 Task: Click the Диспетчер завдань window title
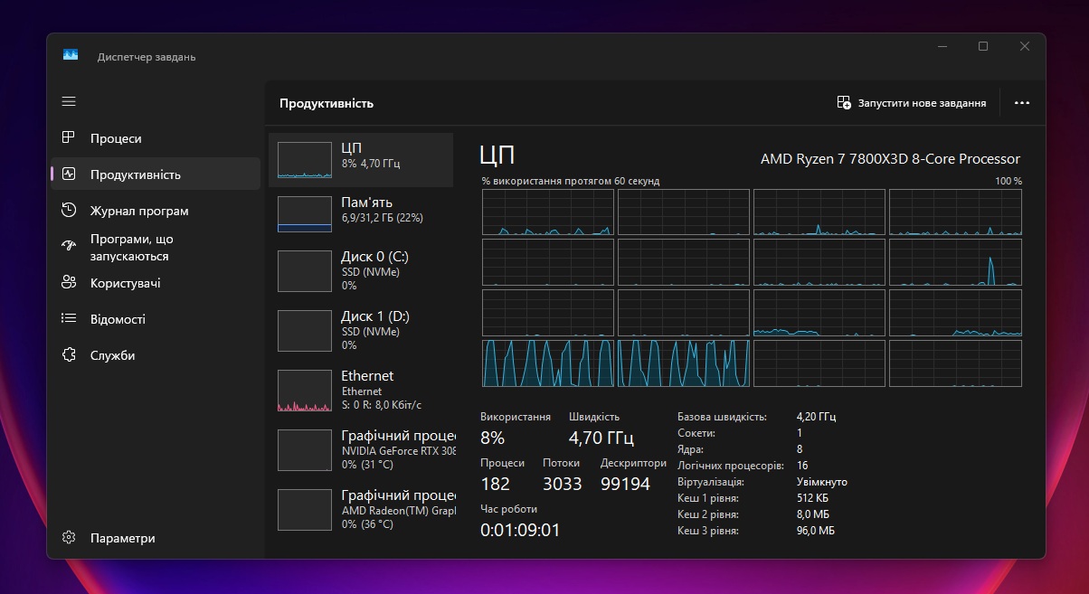(147, 56)
